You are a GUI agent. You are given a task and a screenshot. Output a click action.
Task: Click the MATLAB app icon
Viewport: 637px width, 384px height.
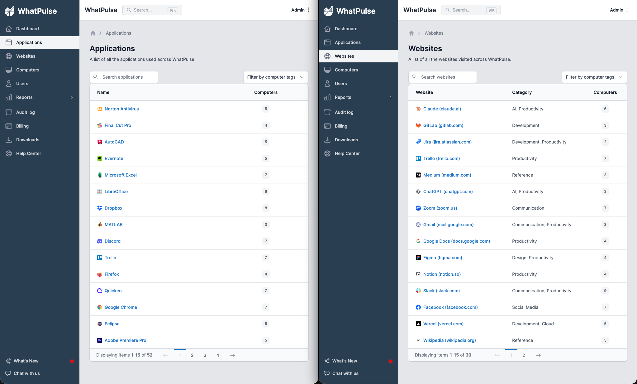100,225
